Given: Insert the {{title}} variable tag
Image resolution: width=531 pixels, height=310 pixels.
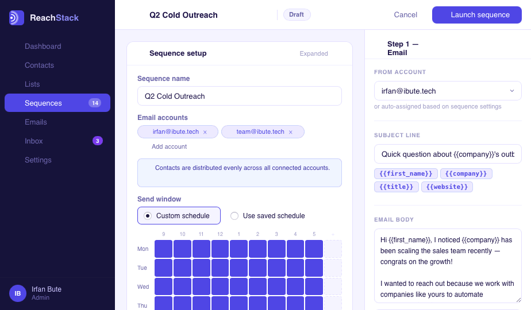Looking at the screenshot, I should pyautogui.click(x=396, y=187).
